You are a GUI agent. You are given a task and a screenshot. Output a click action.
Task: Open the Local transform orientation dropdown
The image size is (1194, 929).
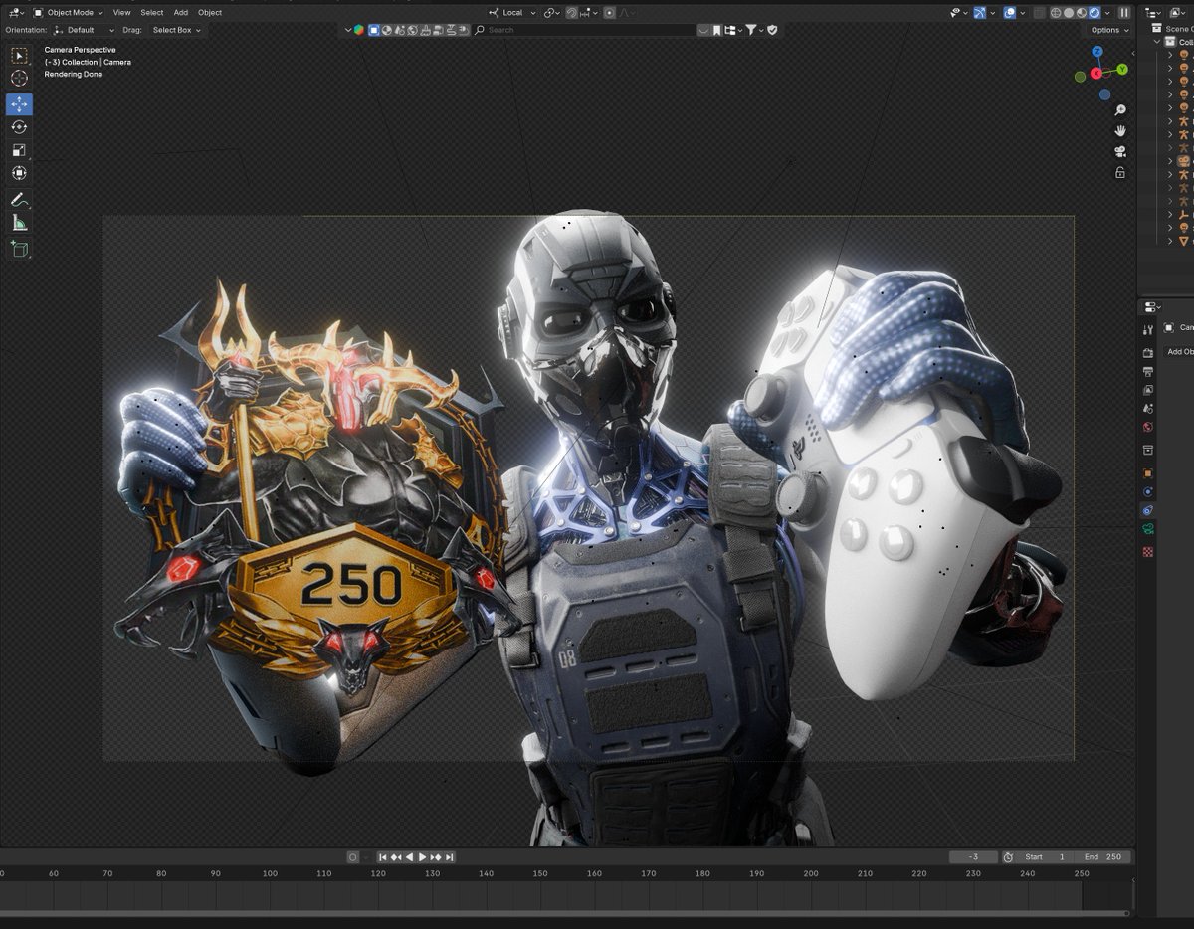coord(512,13)
